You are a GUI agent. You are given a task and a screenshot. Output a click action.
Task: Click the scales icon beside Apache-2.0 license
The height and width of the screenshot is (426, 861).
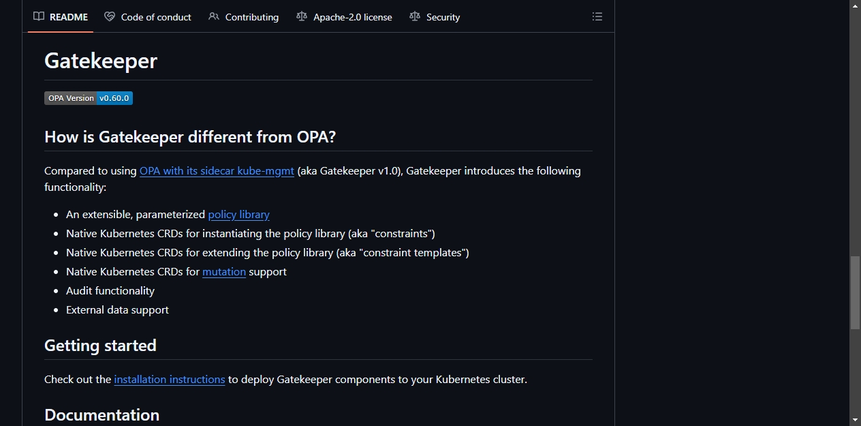click(302, 16)
